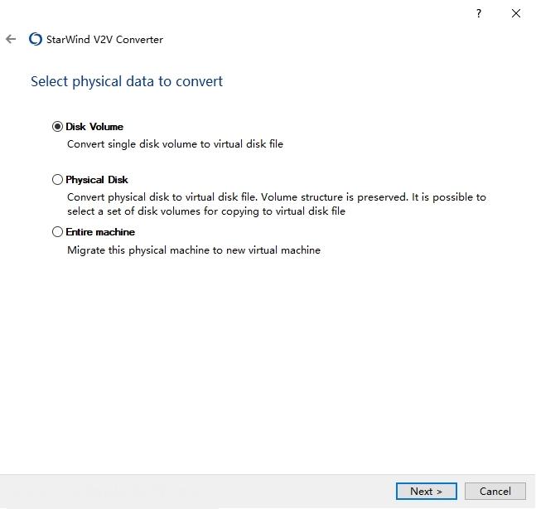Click the gray footer bar left of Next
The image size is (536, 509).
point(196,492)
